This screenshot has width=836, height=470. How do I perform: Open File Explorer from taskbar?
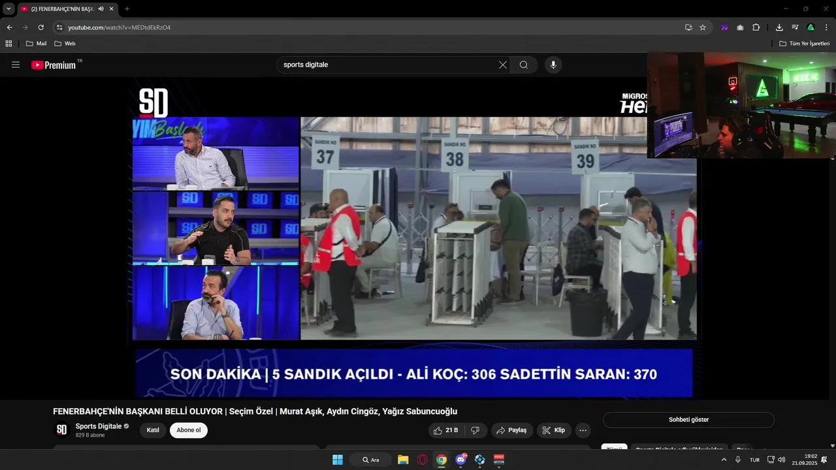pos(403,460)
